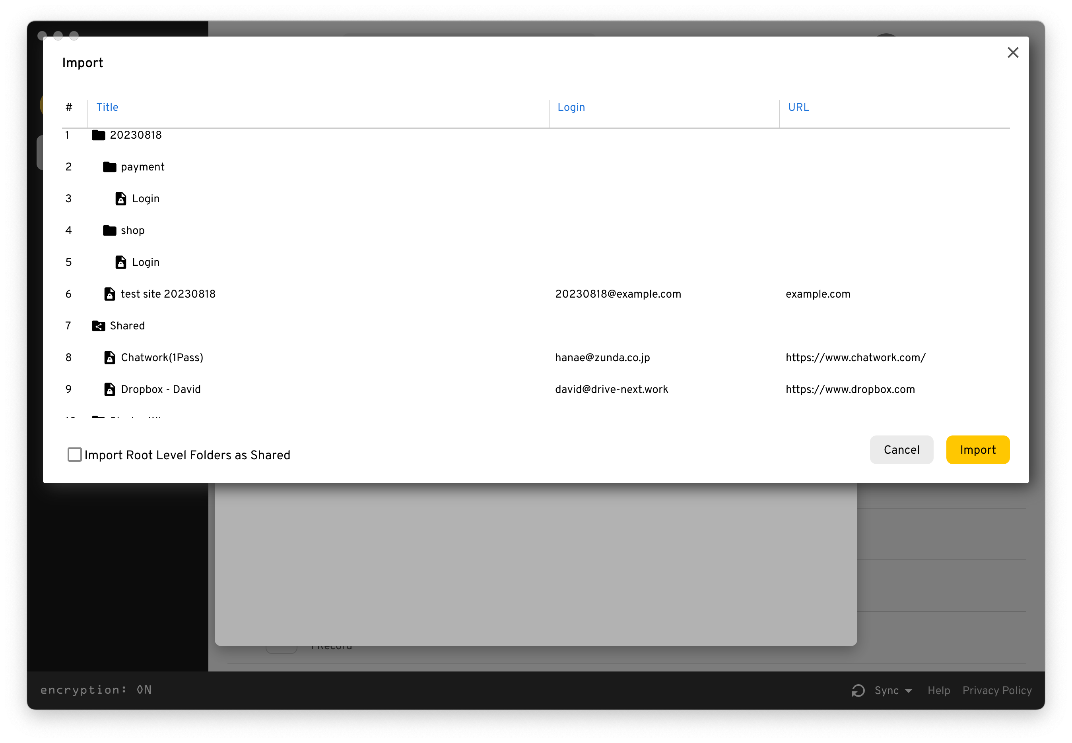Open the Help link
Image resolution: width=1072 pixels, height=743 pixels.
(938, 691)
